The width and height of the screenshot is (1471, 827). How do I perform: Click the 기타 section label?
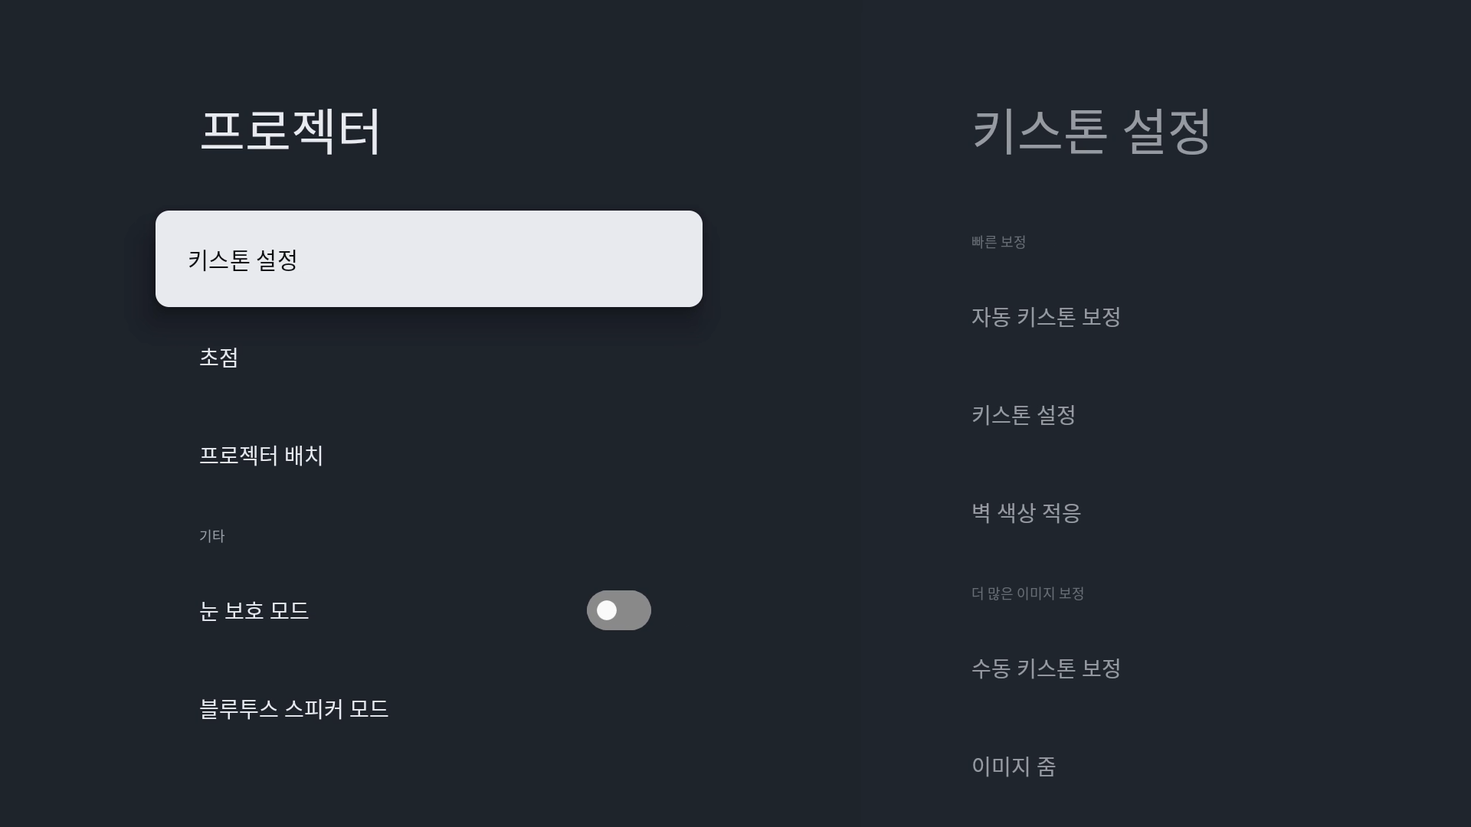(x=212, y=536)
